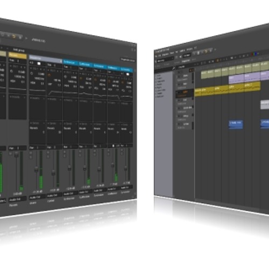Toggle the white switch under the grey channel header
This screenshot has width=269, height=269.
point(39,63)
